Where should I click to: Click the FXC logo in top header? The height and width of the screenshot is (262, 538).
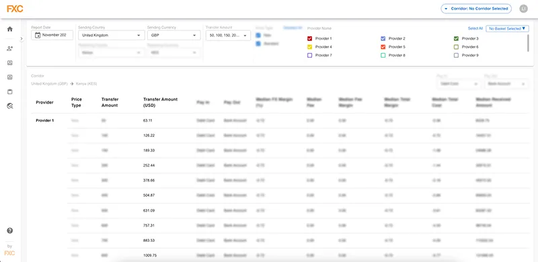15,9
